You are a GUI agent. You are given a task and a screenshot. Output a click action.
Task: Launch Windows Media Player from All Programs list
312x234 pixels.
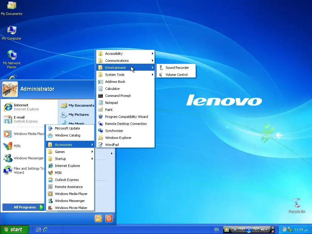coord(70,194)
